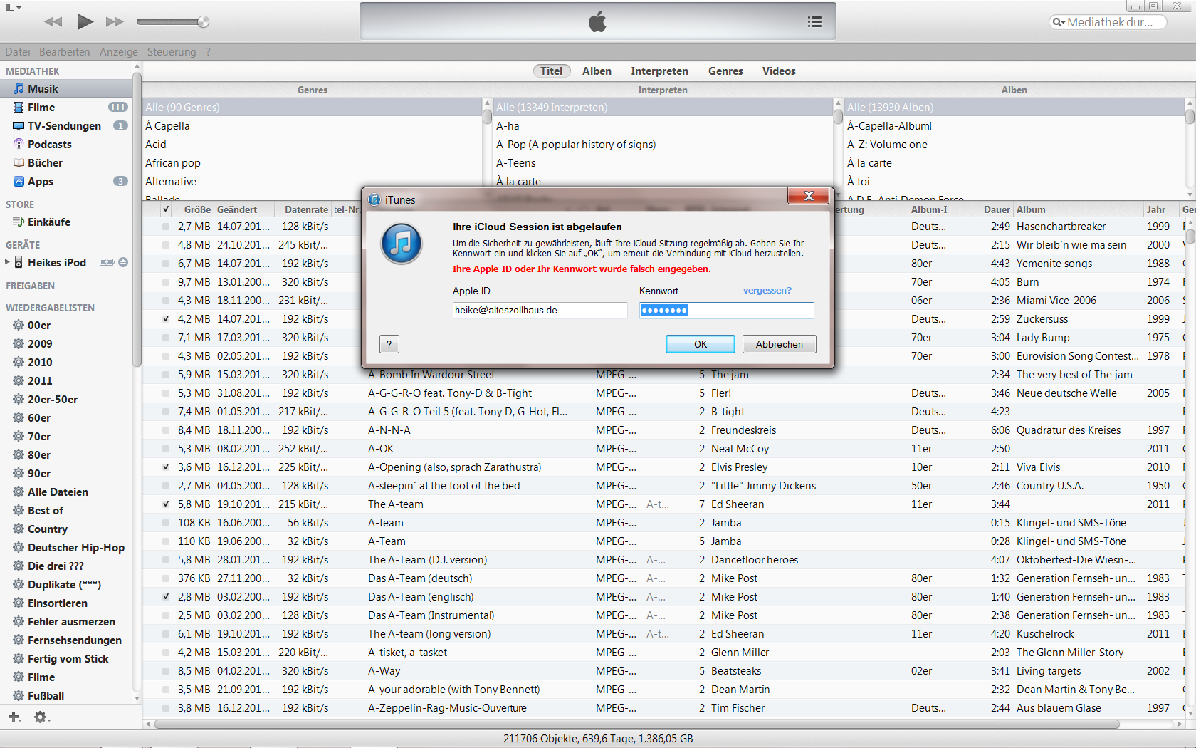The height and width of the screenshot is (748, 1196).
Task: Select Musik in the Mediathek sidebar
Action: (66, 89)
